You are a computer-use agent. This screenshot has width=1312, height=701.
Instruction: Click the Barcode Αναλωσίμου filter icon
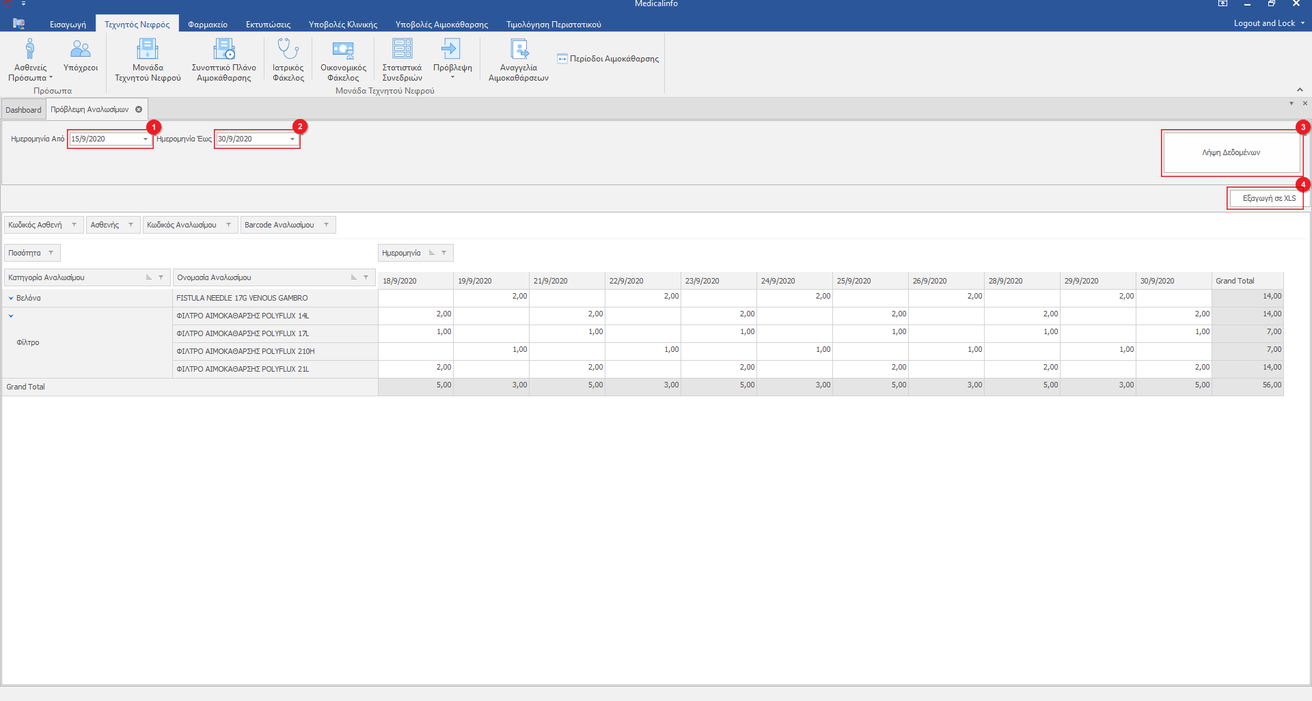(327, 225)
